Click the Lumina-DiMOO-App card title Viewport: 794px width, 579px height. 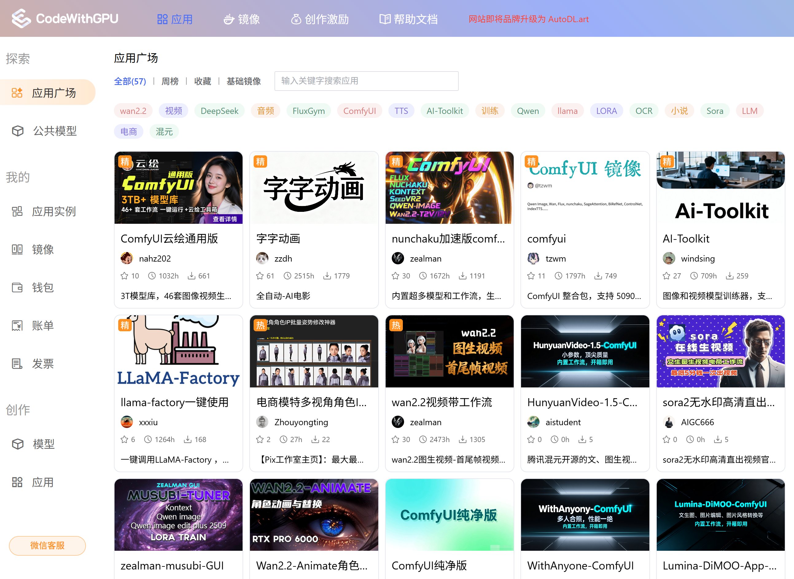[719, 566]
